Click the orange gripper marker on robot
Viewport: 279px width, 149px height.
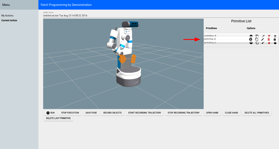123,59
